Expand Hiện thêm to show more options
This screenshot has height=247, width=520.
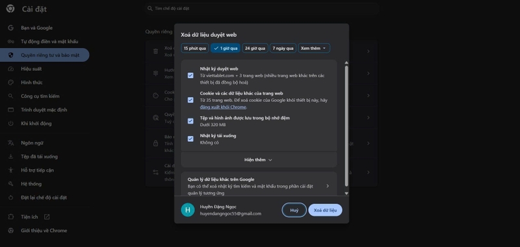pyautogui.click(x=259, y=160)
